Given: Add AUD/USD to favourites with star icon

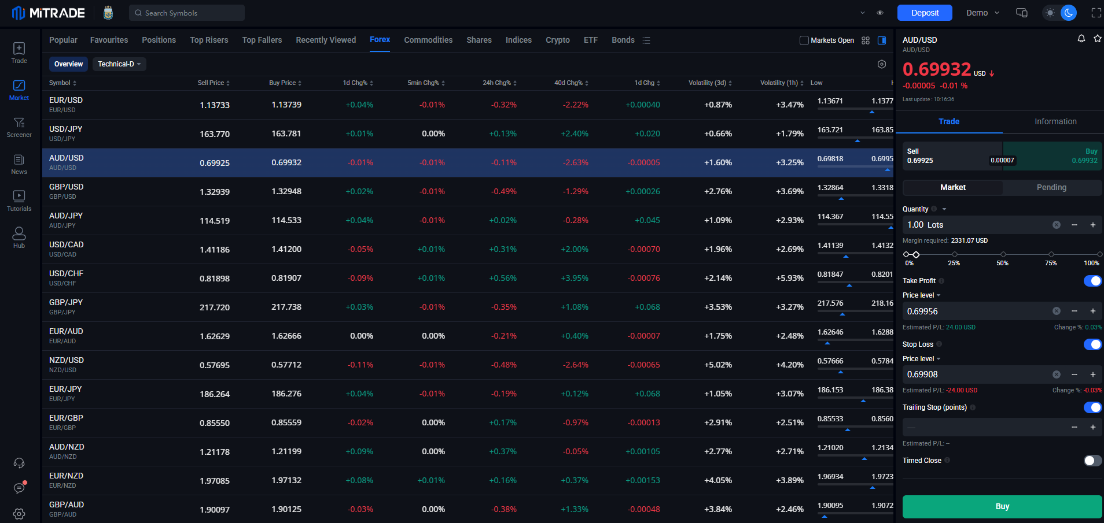Looking at the screenshot, I should tap(1097, 39).
